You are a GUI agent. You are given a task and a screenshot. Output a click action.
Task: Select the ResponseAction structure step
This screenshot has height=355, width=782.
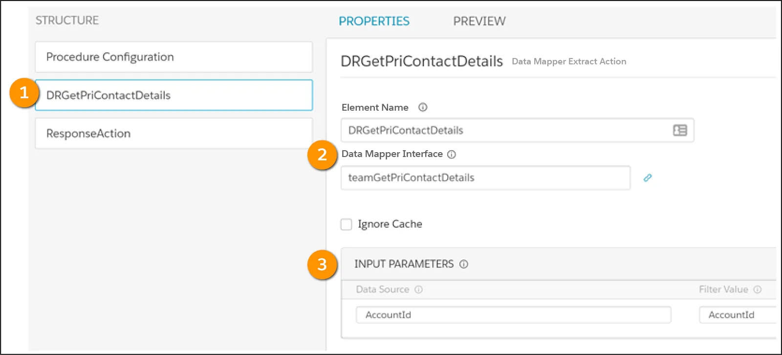174,133
